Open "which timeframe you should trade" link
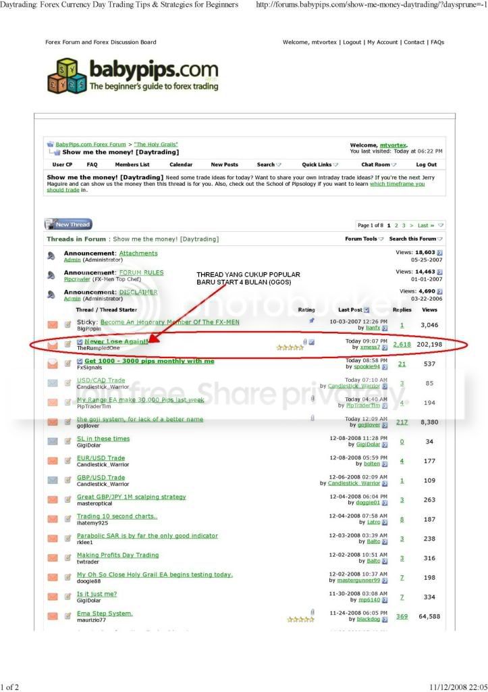The image size is (488, 692). point(397,184)
